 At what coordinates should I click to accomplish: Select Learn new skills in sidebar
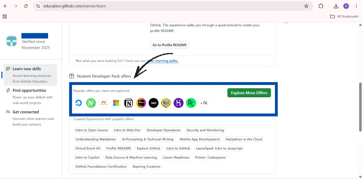30,75
